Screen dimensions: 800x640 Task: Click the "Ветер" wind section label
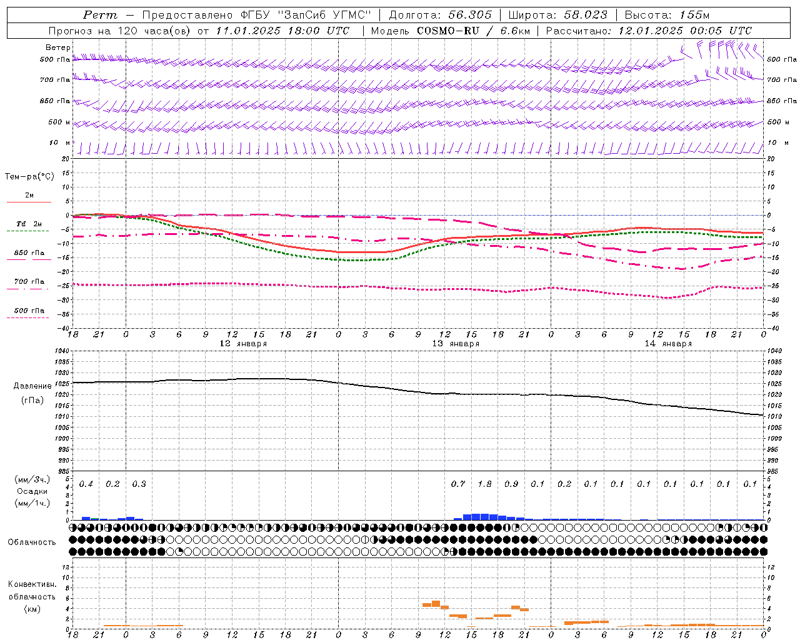pyautogui.click(x=58, y=47)
